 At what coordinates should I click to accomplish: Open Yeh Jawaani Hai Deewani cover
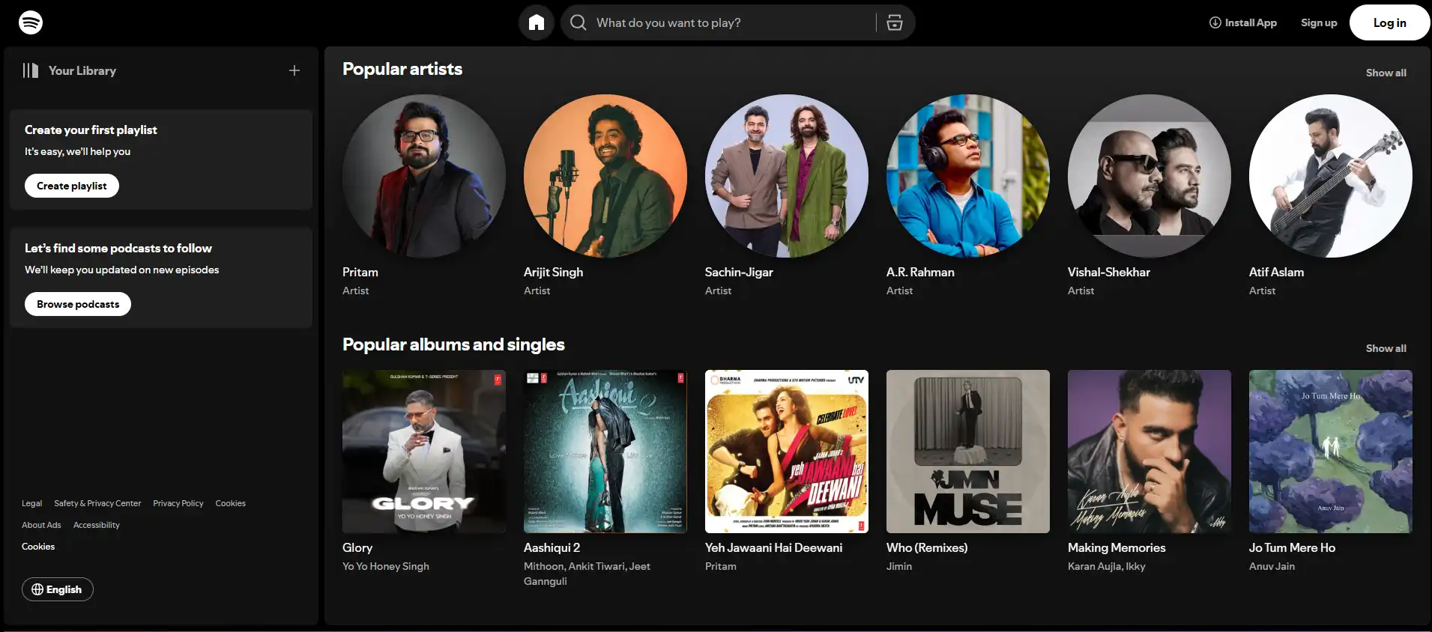787,452
